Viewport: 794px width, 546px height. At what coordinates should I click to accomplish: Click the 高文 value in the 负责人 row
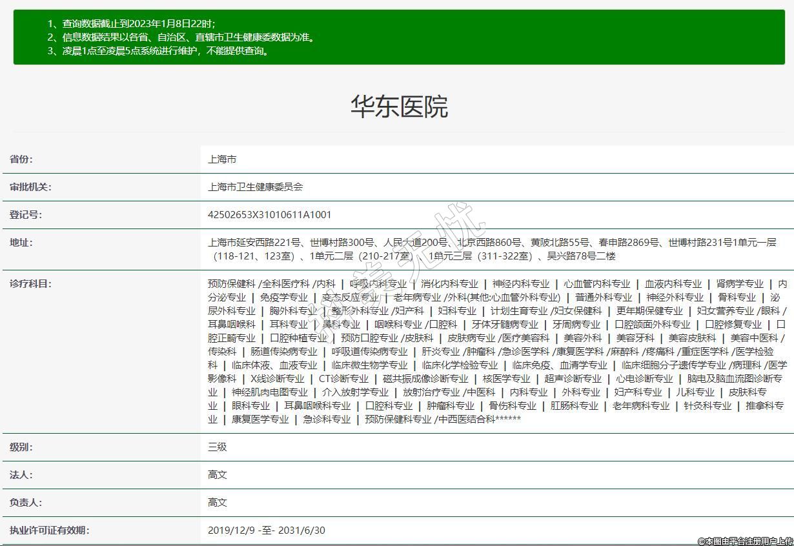click(x=218, y=502)
